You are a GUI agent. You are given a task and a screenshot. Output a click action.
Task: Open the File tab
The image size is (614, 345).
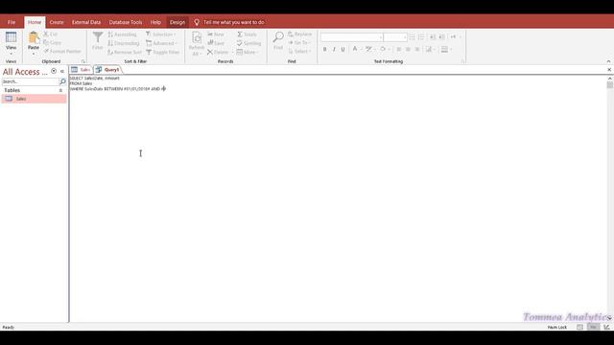[12, 22]
